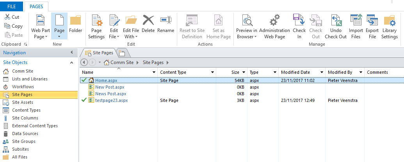
Task: Open the Type column filter dropdown
Action: click(275, 72)
